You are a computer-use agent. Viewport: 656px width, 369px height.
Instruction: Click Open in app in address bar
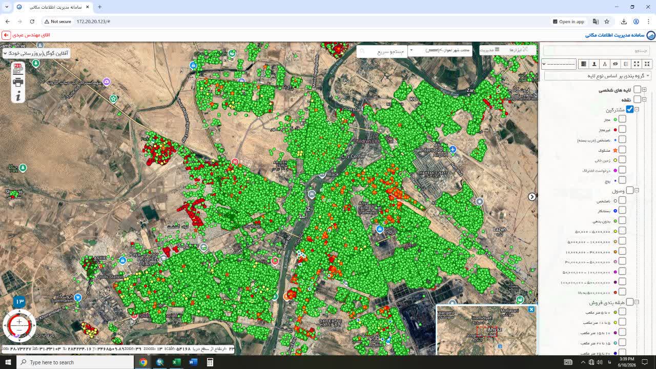[x=568, y=22]
